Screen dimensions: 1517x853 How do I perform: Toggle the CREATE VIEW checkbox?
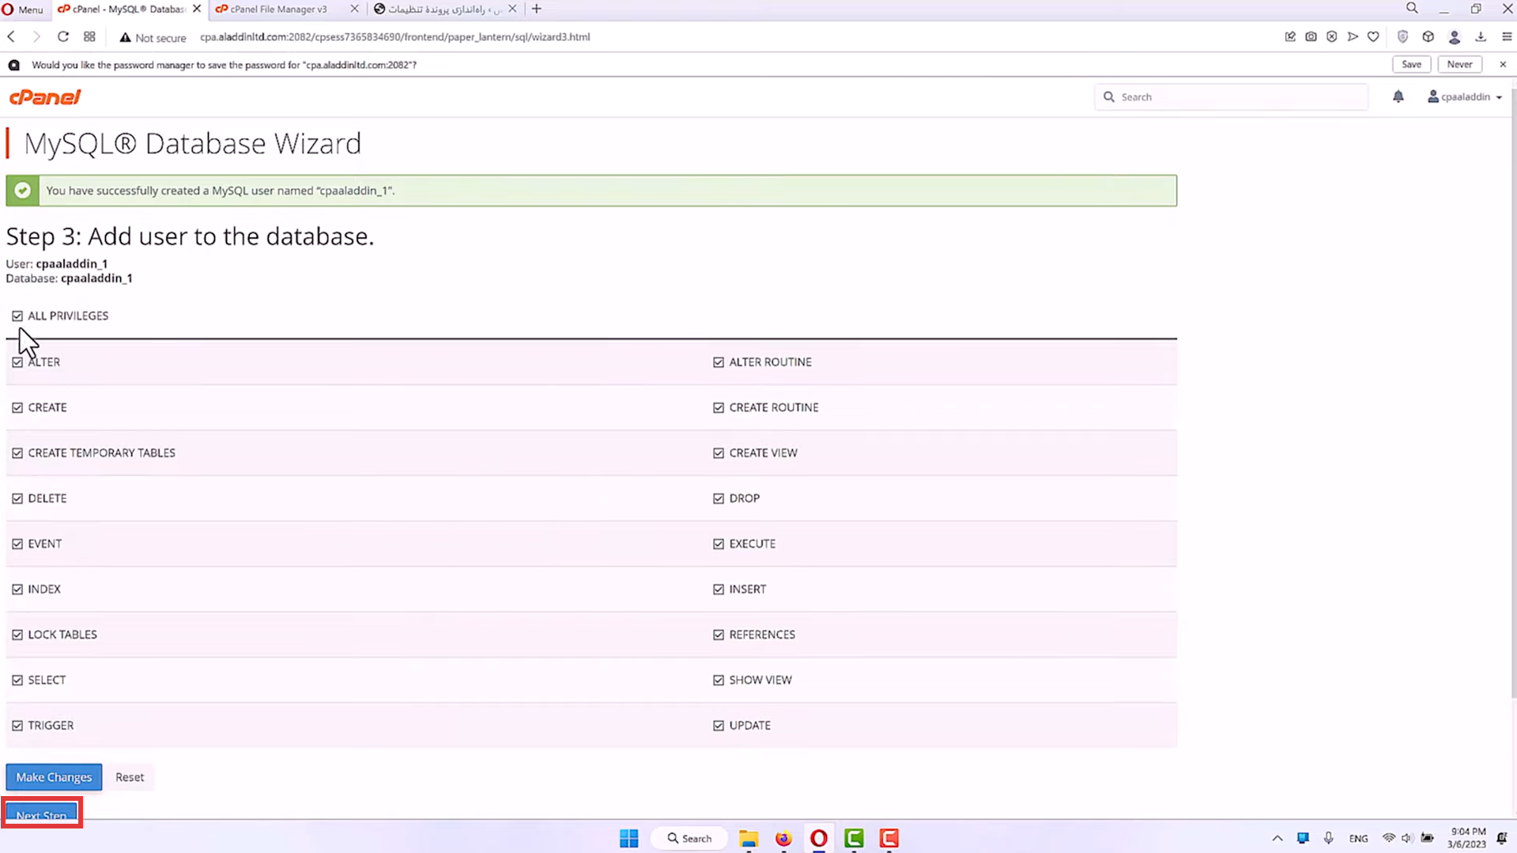click(x=719, y=453)
